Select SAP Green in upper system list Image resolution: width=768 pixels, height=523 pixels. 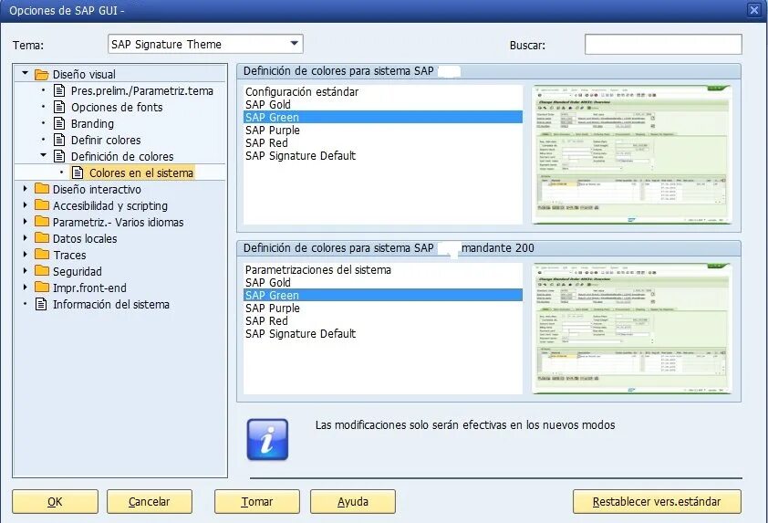pos(383,117)
